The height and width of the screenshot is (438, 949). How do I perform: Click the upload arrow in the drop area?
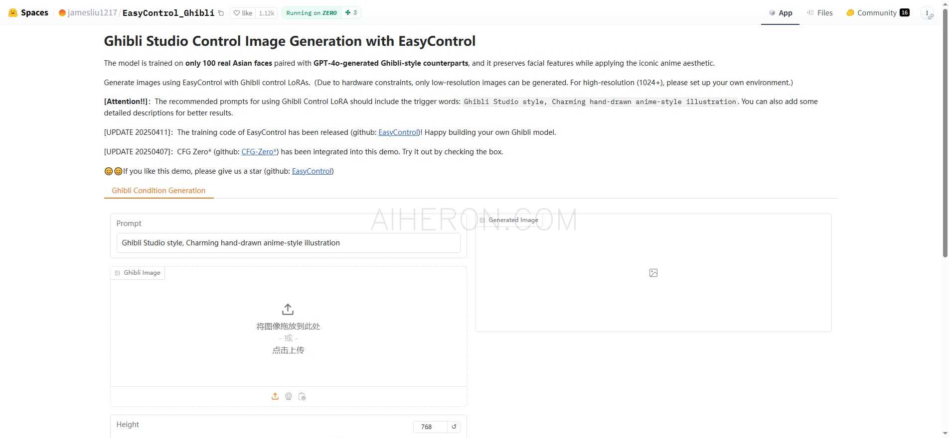[x=288, y=309]
